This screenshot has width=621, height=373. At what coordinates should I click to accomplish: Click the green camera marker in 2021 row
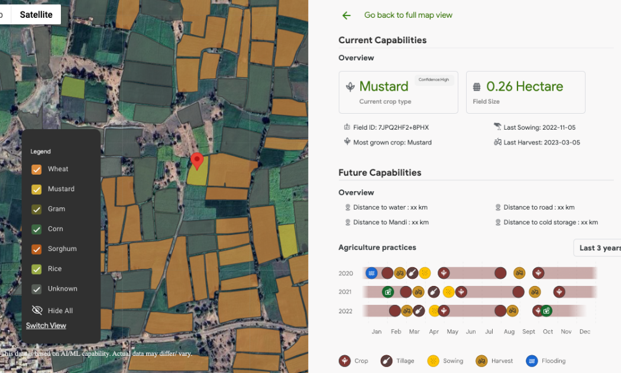tap(388, 292)
